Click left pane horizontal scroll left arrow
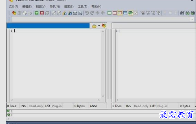The height and width of the screenshot is (124, 196). pyautogui.click(x=12, y=100)
